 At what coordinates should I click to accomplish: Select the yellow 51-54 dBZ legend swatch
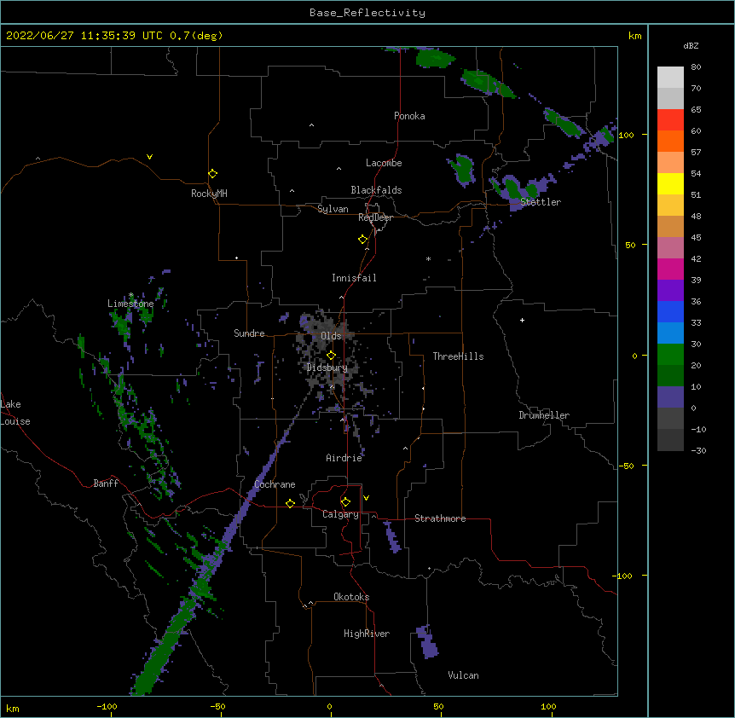670,183
